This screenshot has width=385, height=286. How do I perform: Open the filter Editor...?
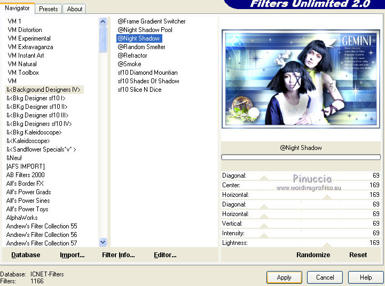point(165,255)
